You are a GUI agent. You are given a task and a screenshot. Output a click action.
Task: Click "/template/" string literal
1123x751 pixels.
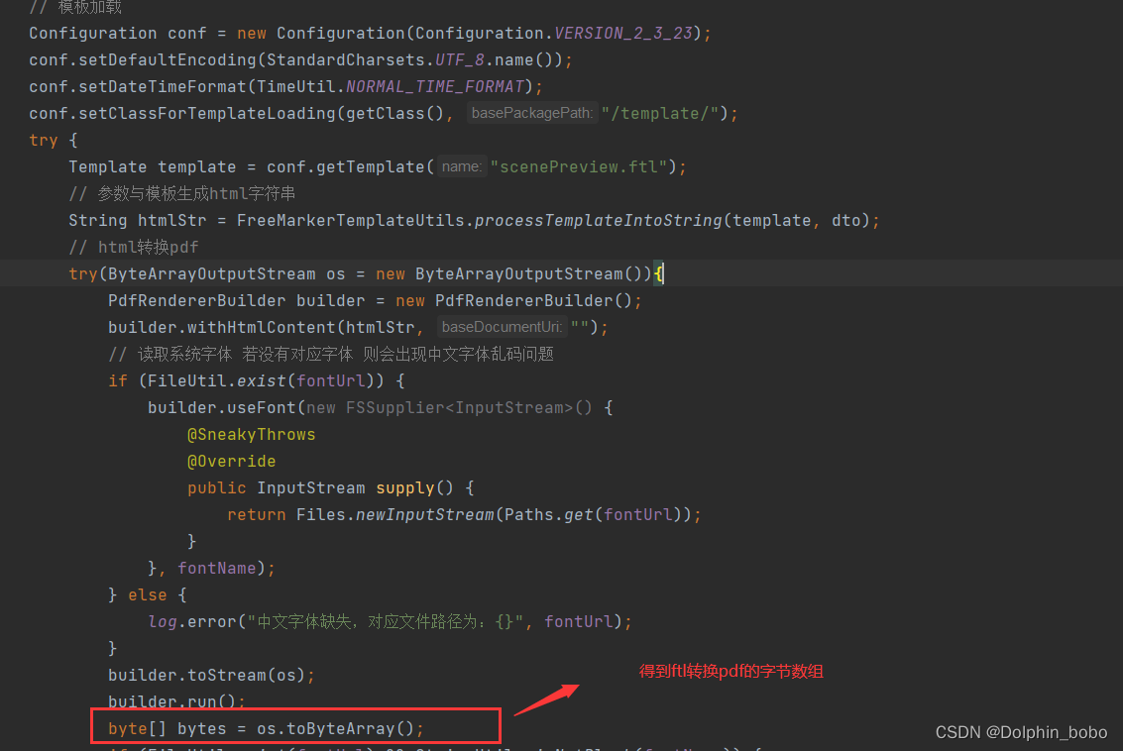[x=659, y=113]
